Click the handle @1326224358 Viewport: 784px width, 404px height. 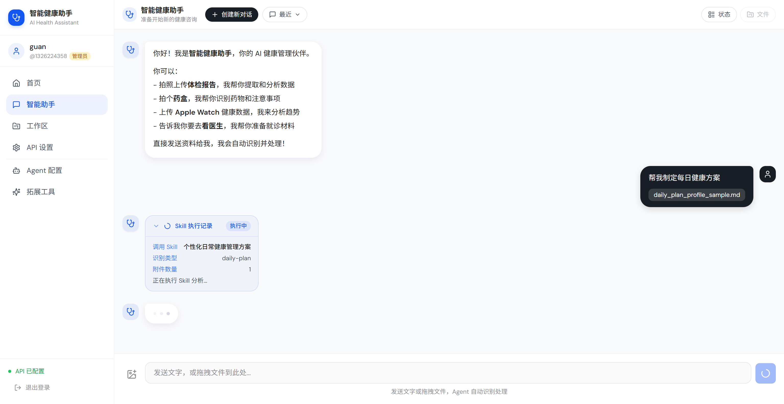pos(48,56)
